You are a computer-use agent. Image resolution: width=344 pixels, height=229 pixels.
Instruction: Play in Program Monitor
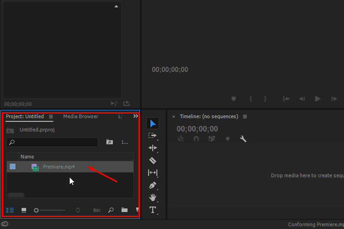point(318,99)
